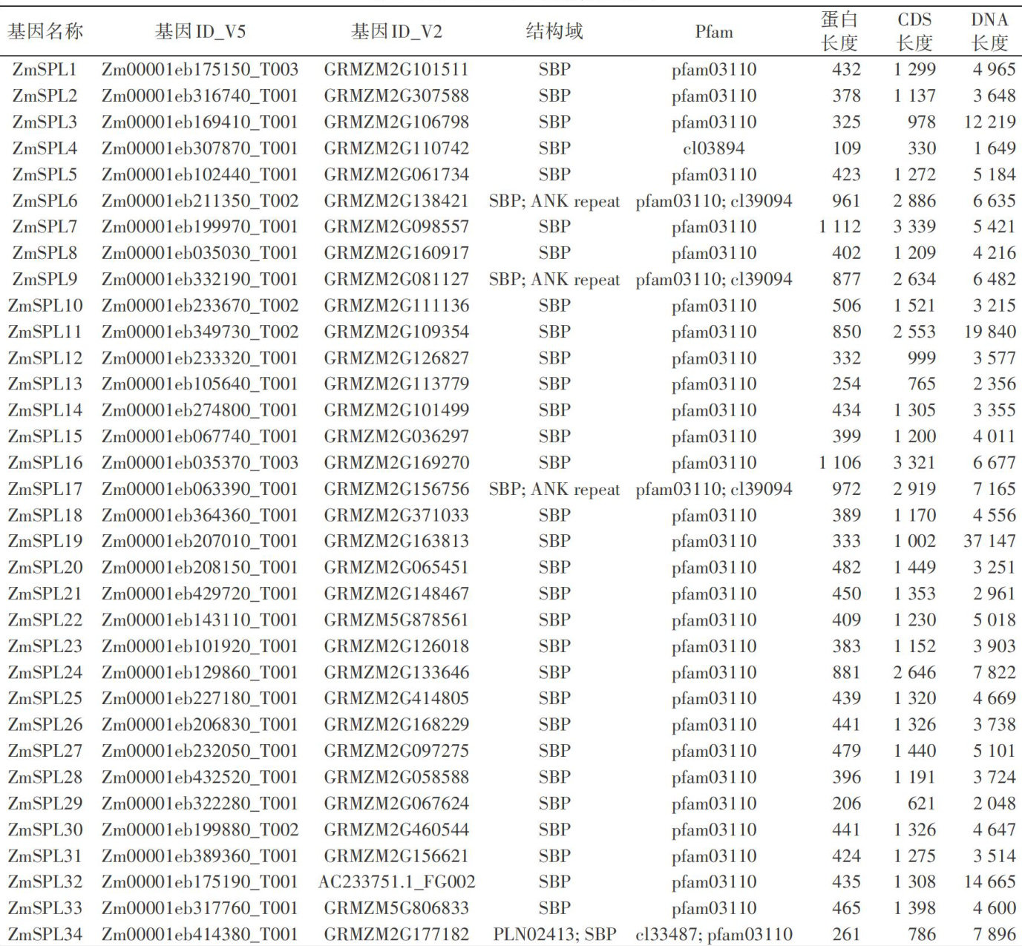Click the protein length 399
Viewport: 1022px width, 946px height.
point(846,436)
